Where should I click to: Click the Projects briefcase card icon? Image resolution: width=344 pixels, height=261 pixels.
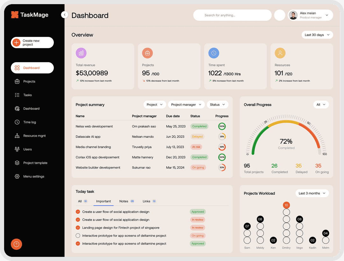point(147,53)
